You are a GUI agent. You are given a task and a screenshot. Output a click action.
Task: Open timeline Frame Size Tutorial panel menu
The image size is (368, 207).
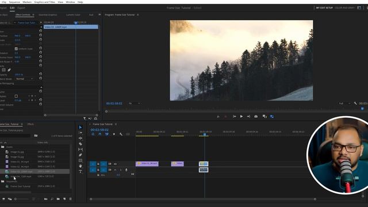[116, 124]
